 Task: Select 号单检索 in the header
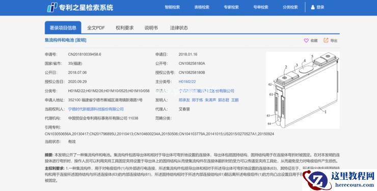(x=261, y=7)
